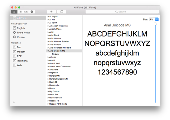Select Arial Rounded MT Bold
The height and width of the screenshot is (120, 170).
click(64, 48)
